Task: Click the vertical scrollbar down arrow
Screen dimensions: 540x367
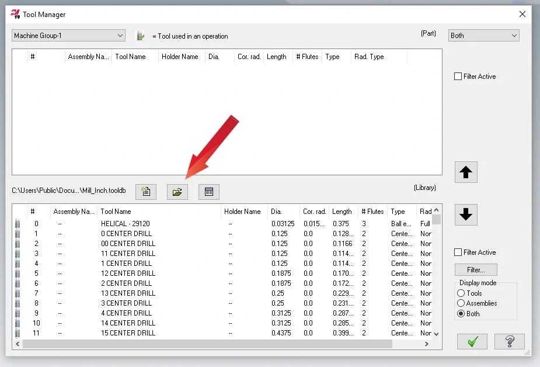Action: pos(437,334)
